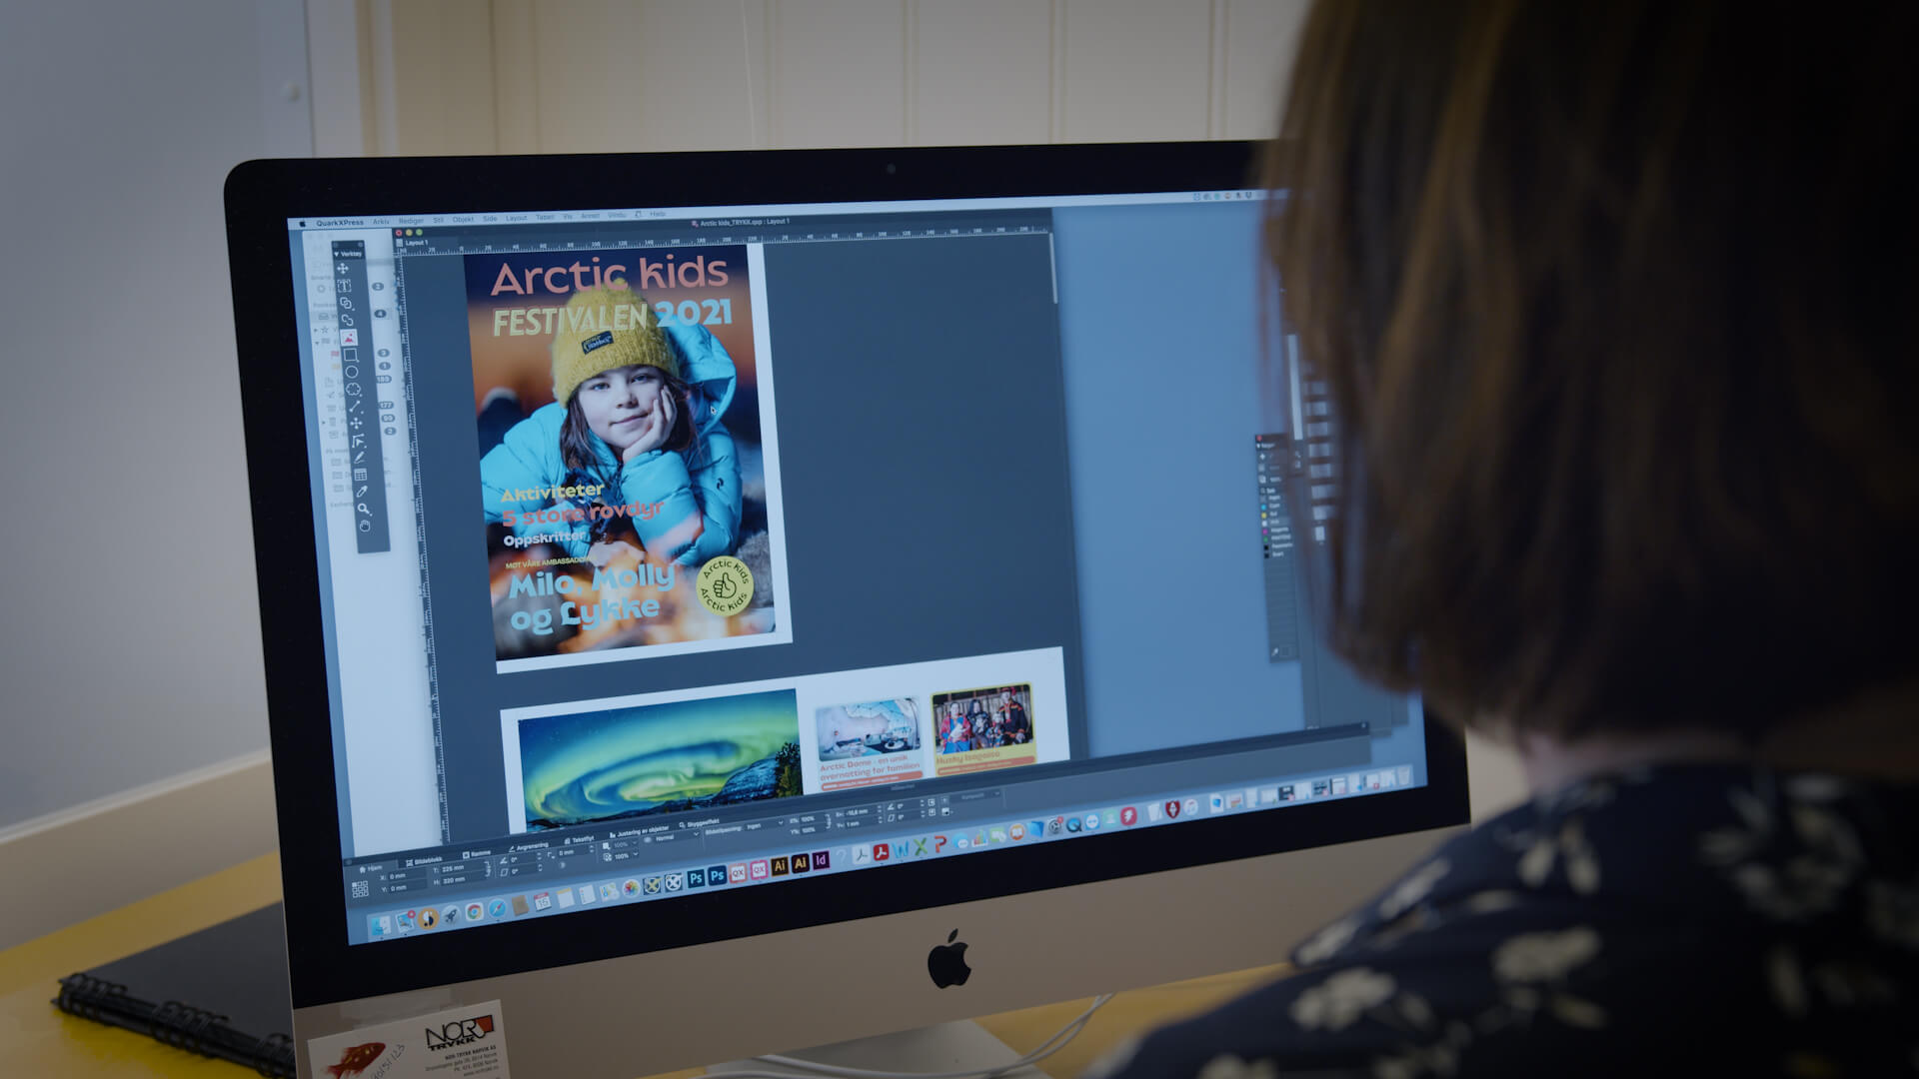The width and height of the screenshot is (1919, 1079).
Task: Click the eyedropper in the colours palette
Action: [1275, 652]
